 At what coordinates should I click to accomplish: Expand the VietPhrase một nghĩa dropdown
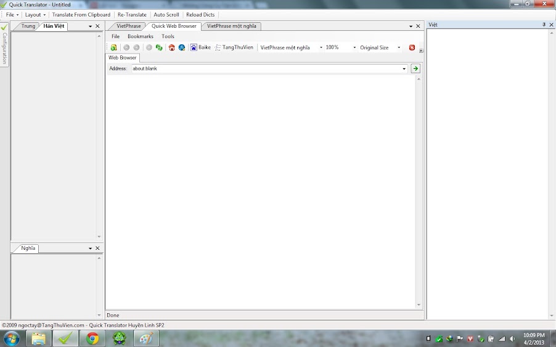point(321,47)
